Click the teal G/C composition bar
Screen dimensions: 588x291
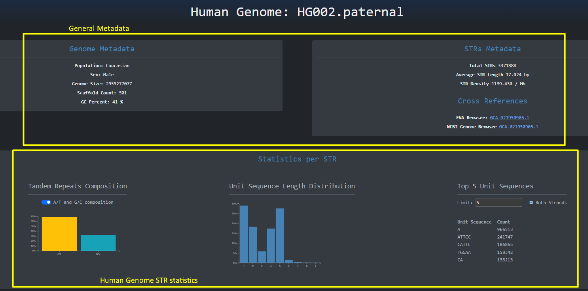pyautogui.click(x=98, y=243)
